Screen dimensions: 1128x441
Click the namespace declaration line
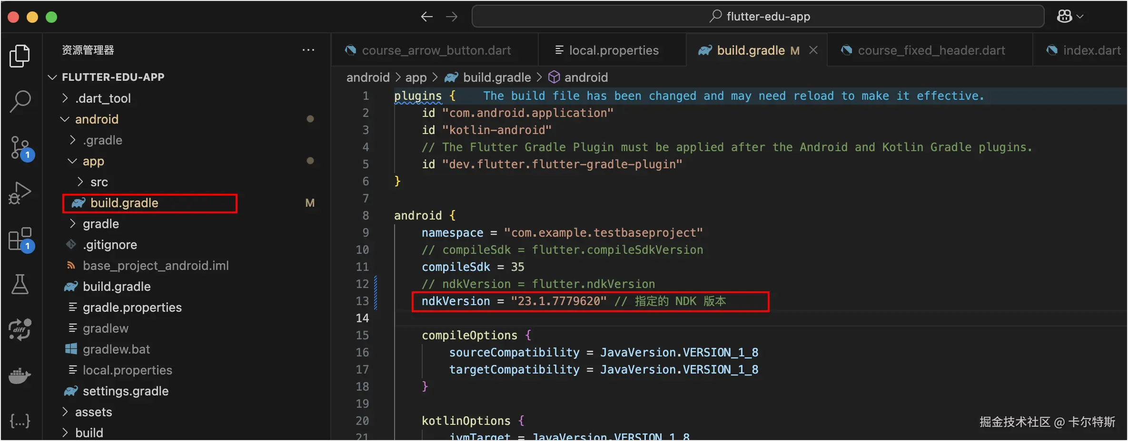click(562, 233)
